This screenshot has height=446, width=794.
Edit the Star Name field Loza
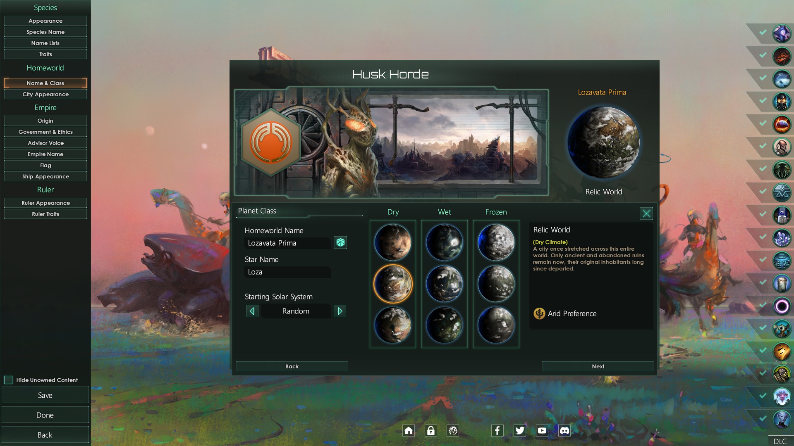click(288, 272)
